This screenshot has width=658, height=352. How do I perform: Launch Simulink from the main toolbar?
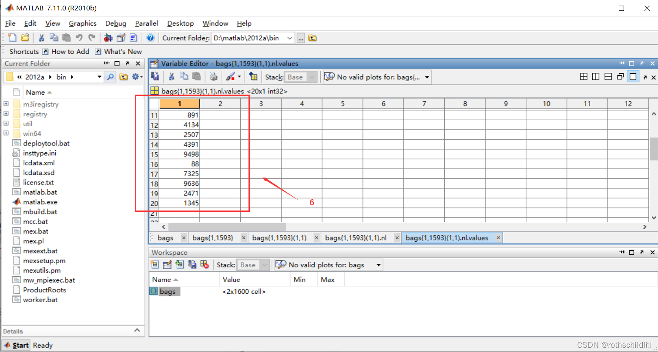point(109,38)
